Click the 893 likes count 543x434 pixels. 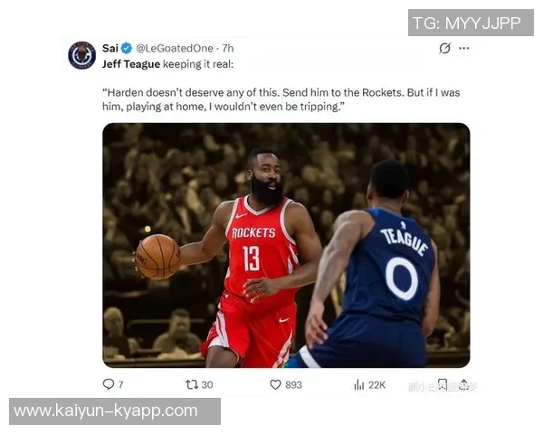coord(293,385)
